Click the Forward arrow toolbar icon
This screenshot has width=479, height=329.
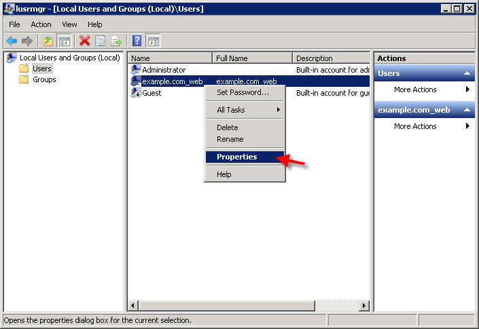[x=27, y=41]
